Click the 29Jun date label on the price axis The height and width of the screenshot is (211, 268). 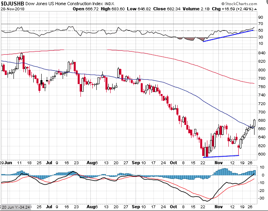(x=6, y=163)
